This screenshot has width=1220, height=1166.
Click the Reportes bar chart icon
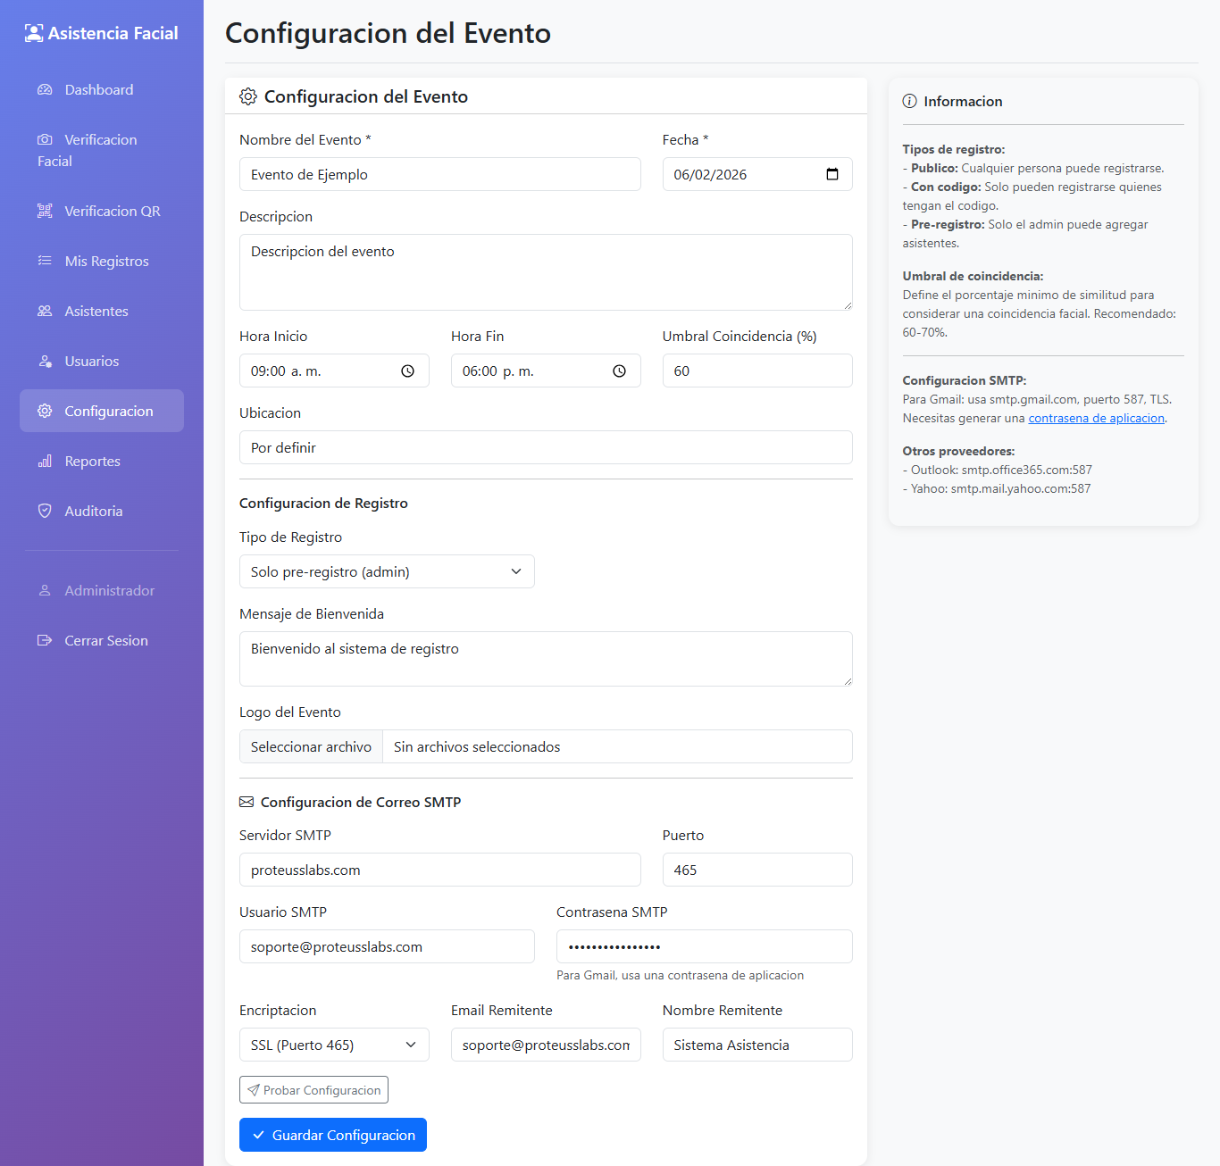(45, 462)
